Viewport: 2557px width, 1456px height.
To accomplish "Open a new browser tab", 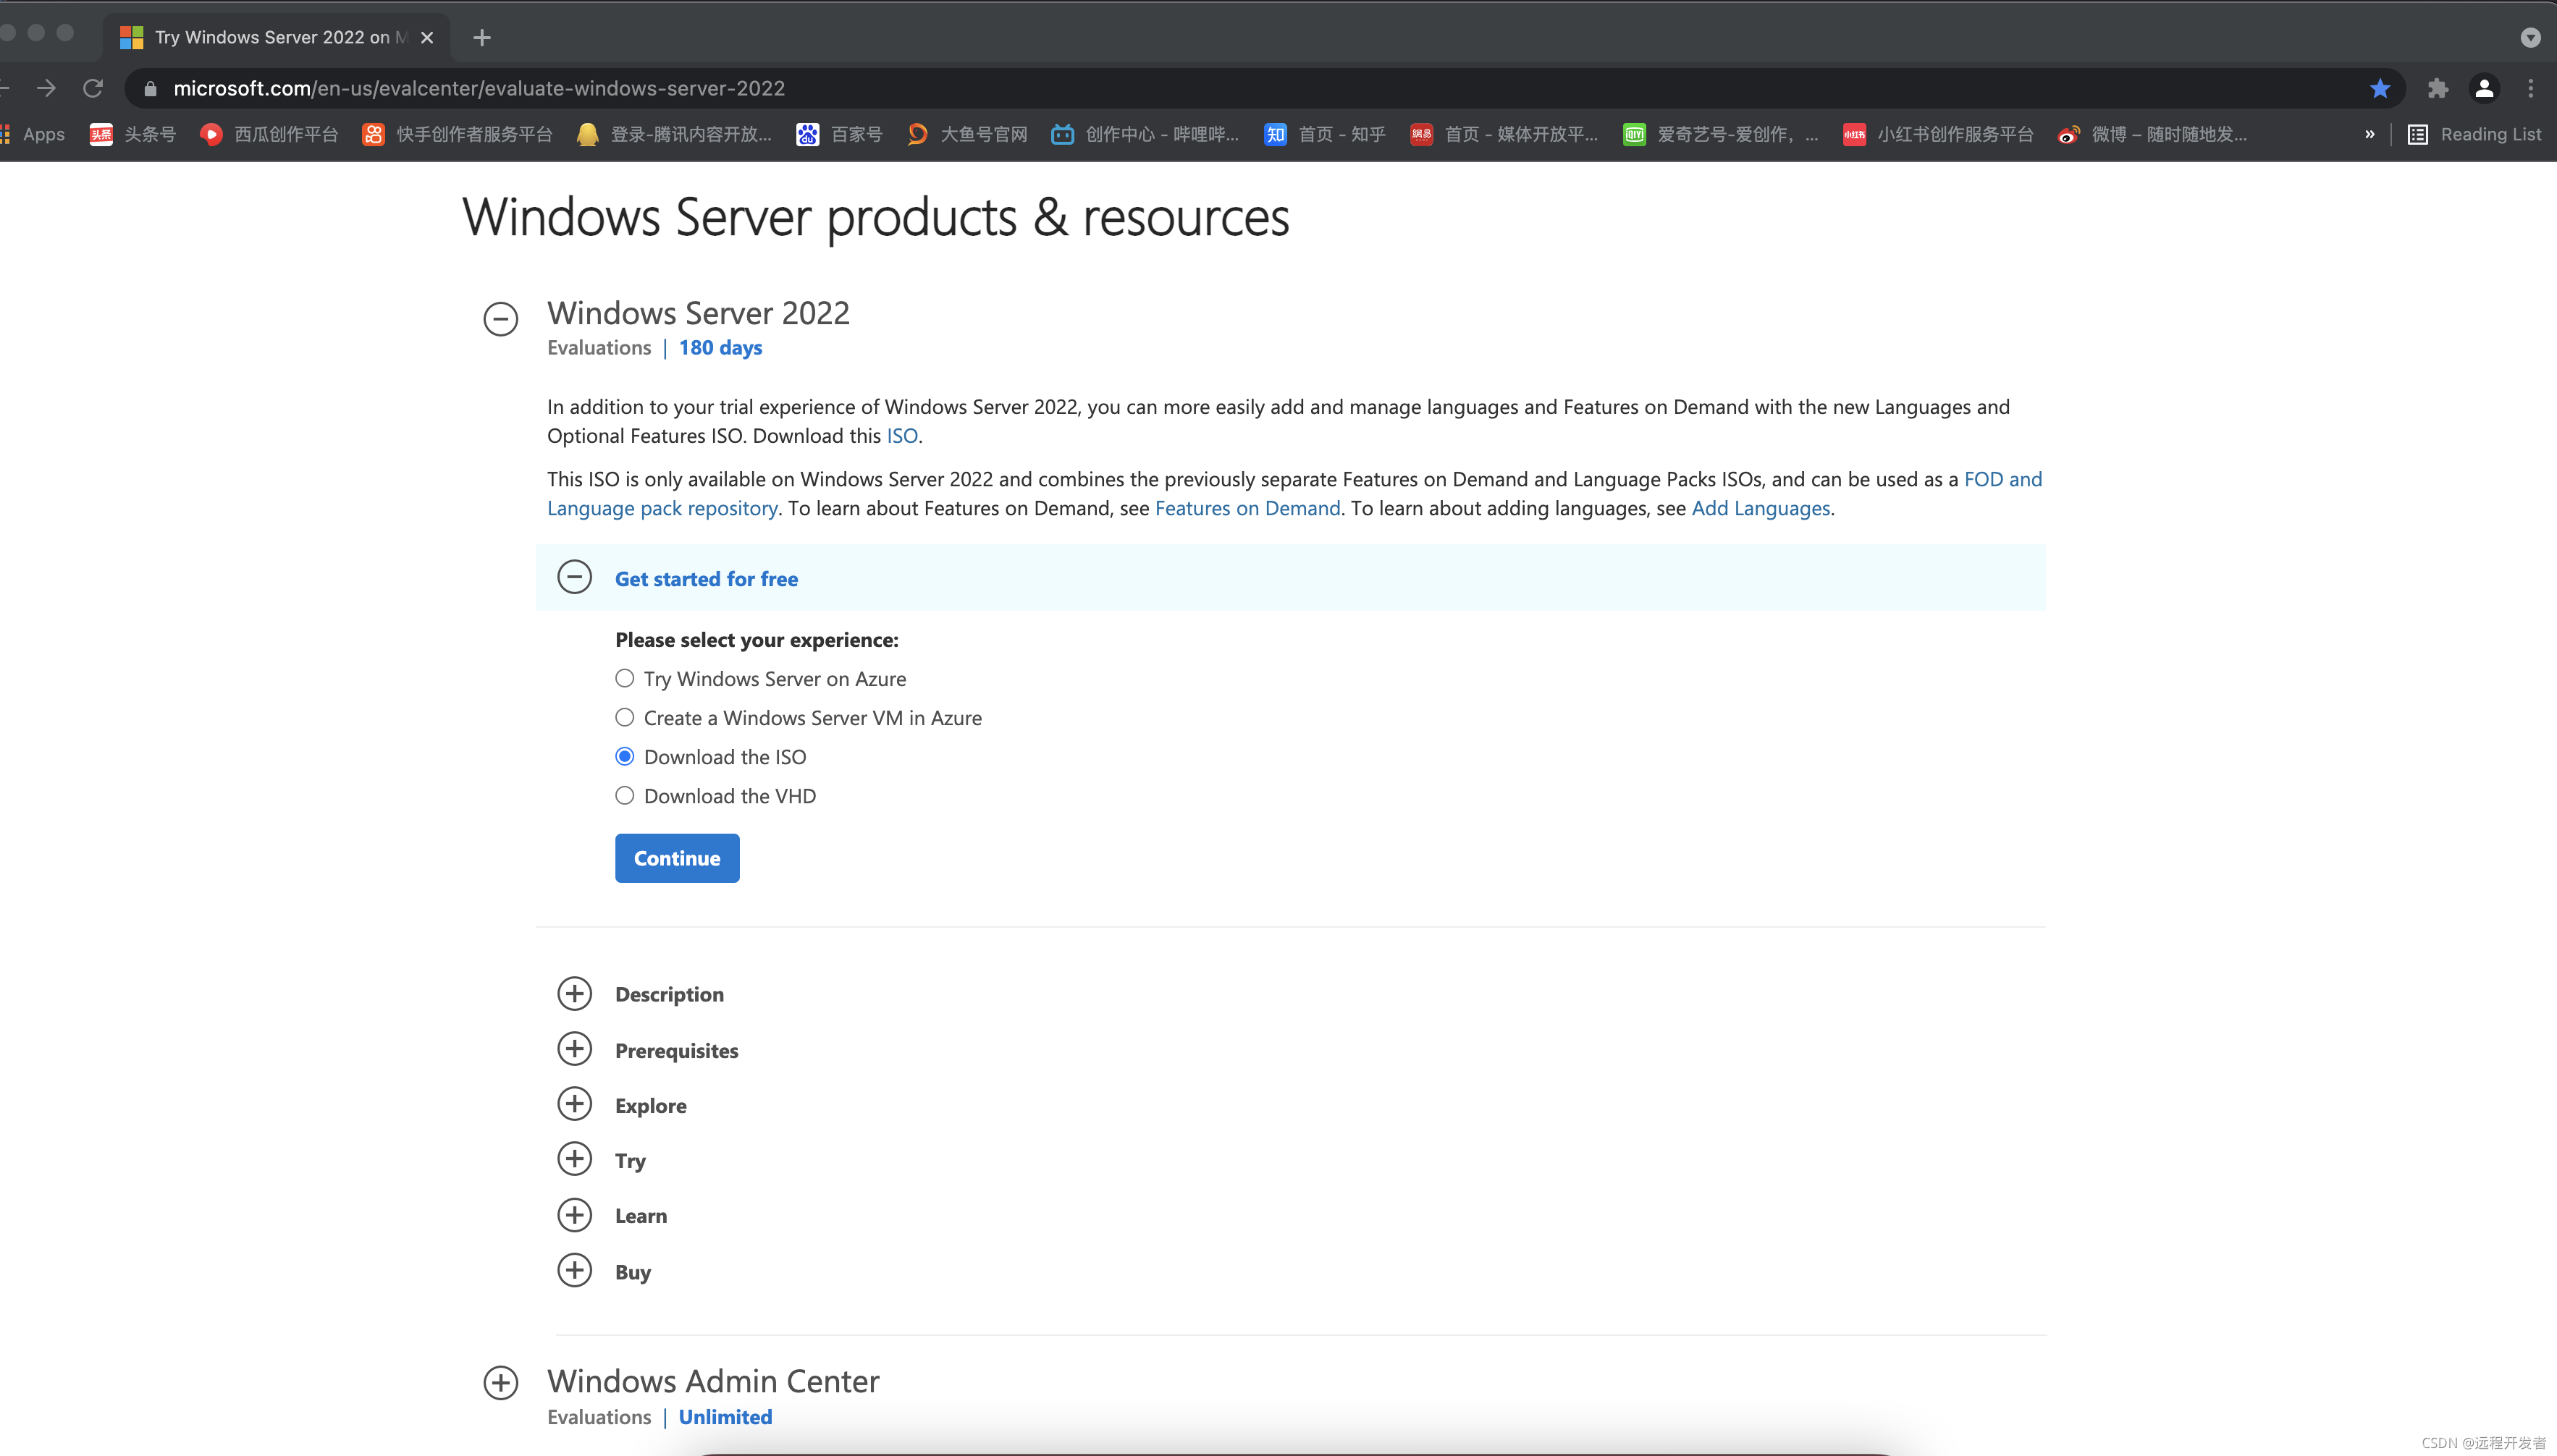I will point(482,38).
